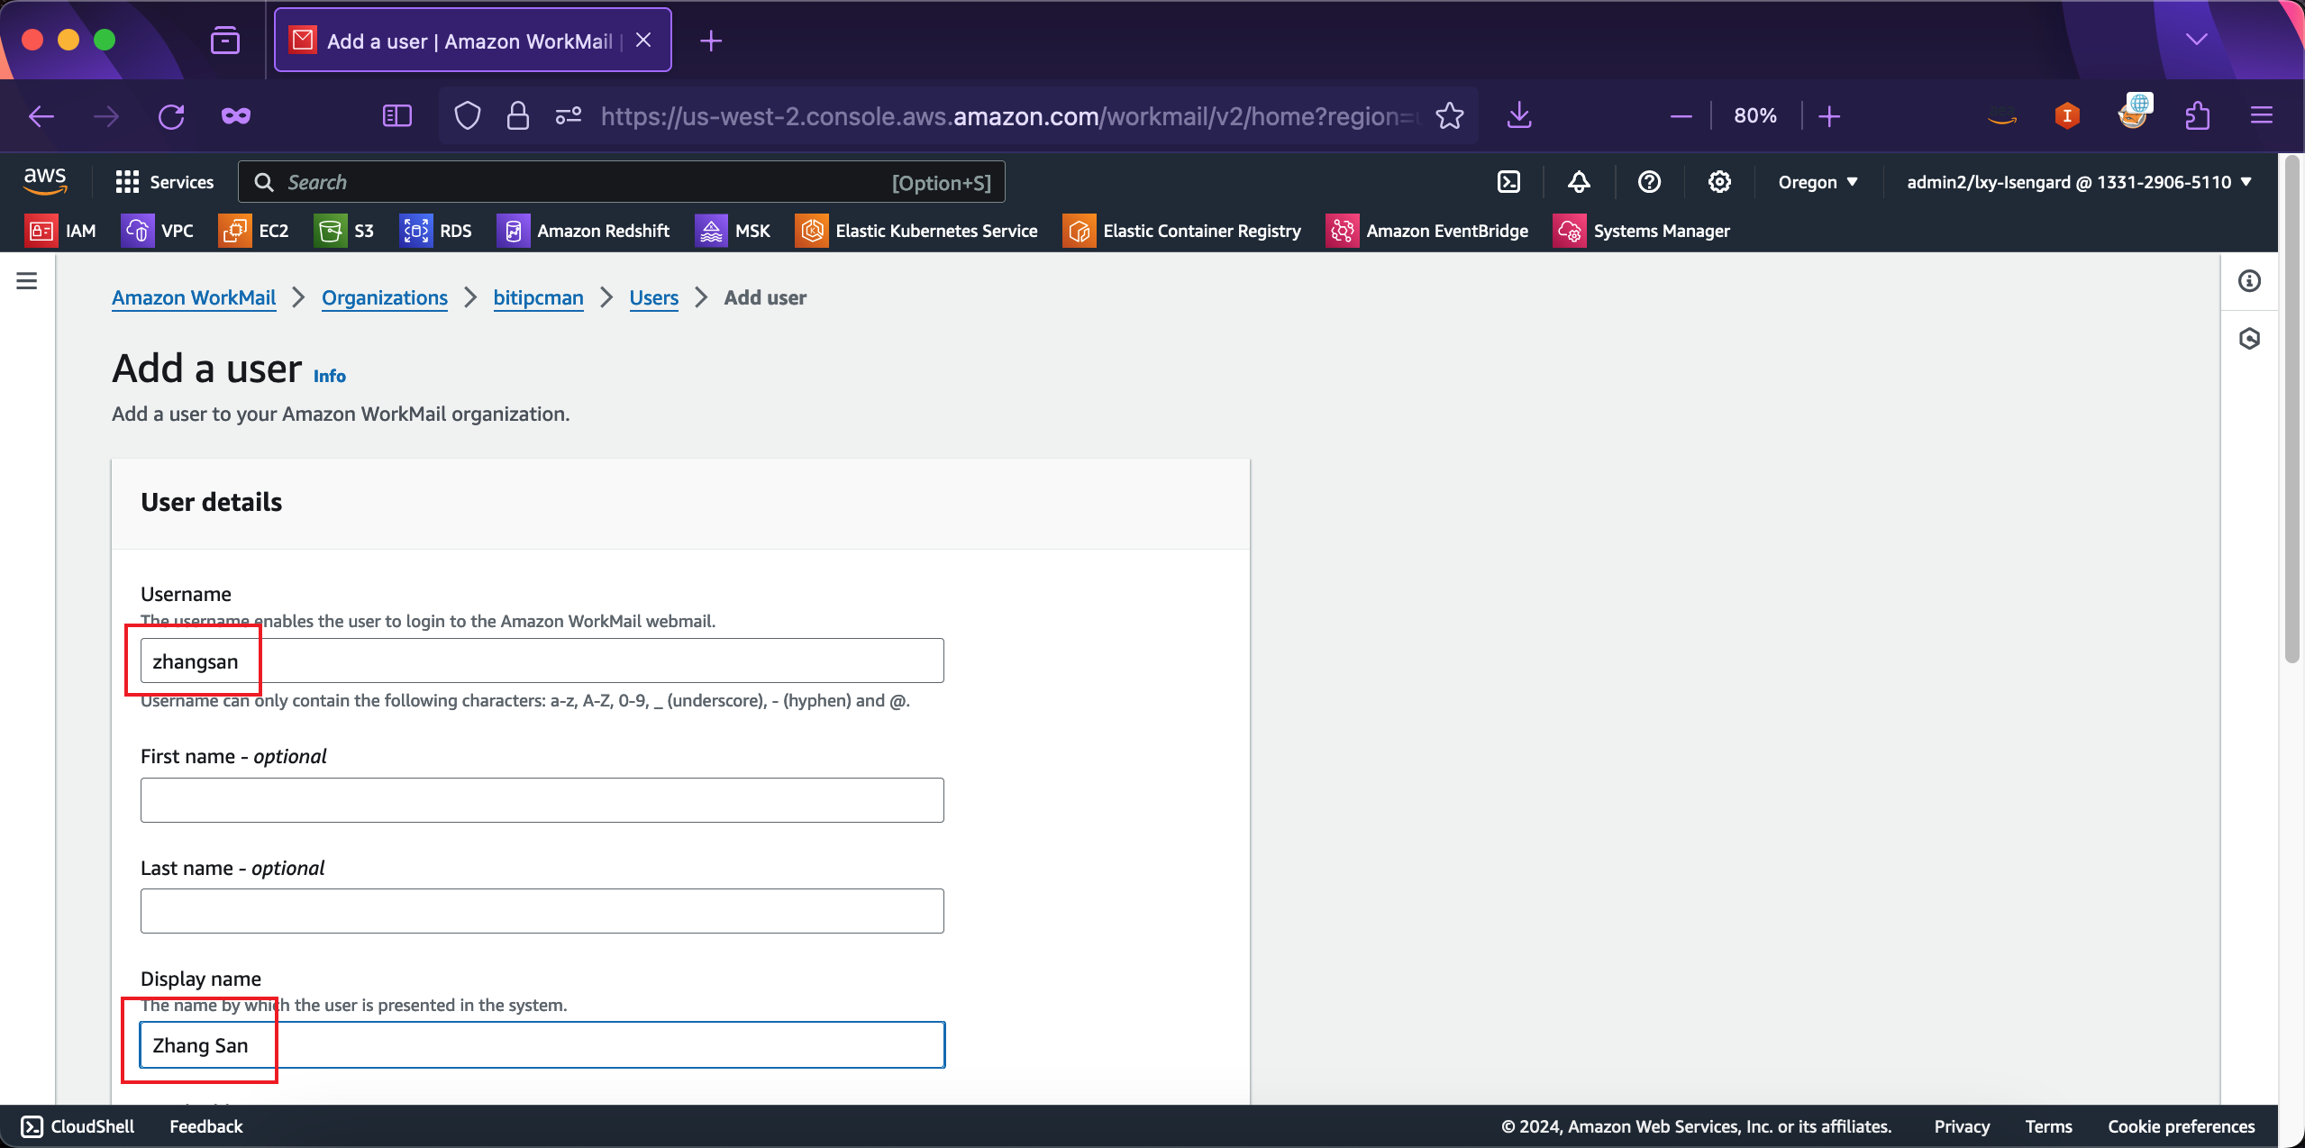Viewport: 2305px width, 1148px height.
Task: Click the Display name field
Action: pos(542,1044)
